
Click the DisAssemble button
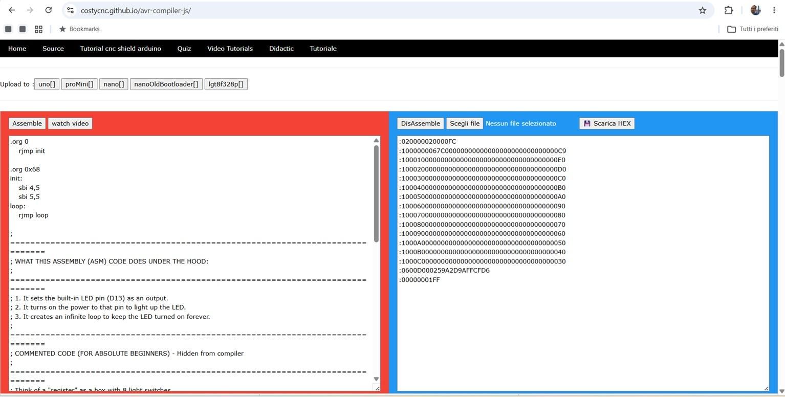click(421, 123)
